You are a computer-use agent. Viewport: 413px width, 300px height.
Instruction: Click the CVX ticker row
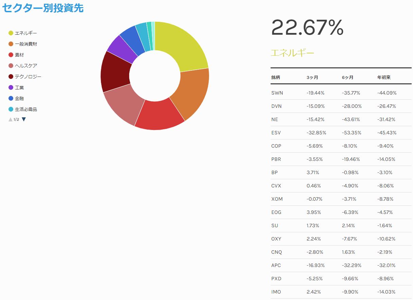[x=341, y=186]
